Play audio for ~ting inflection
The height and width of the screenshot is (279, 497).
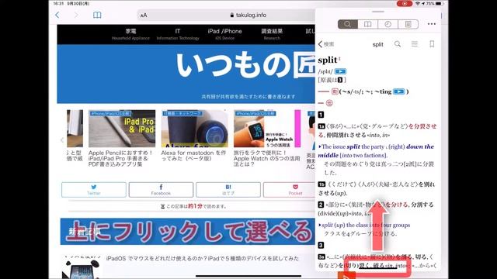coord(399,91)
